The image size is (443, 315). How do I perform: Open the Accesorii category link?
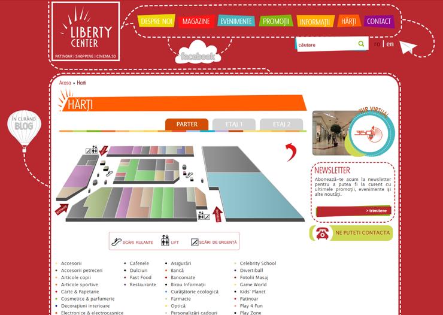tap(71, 263)
